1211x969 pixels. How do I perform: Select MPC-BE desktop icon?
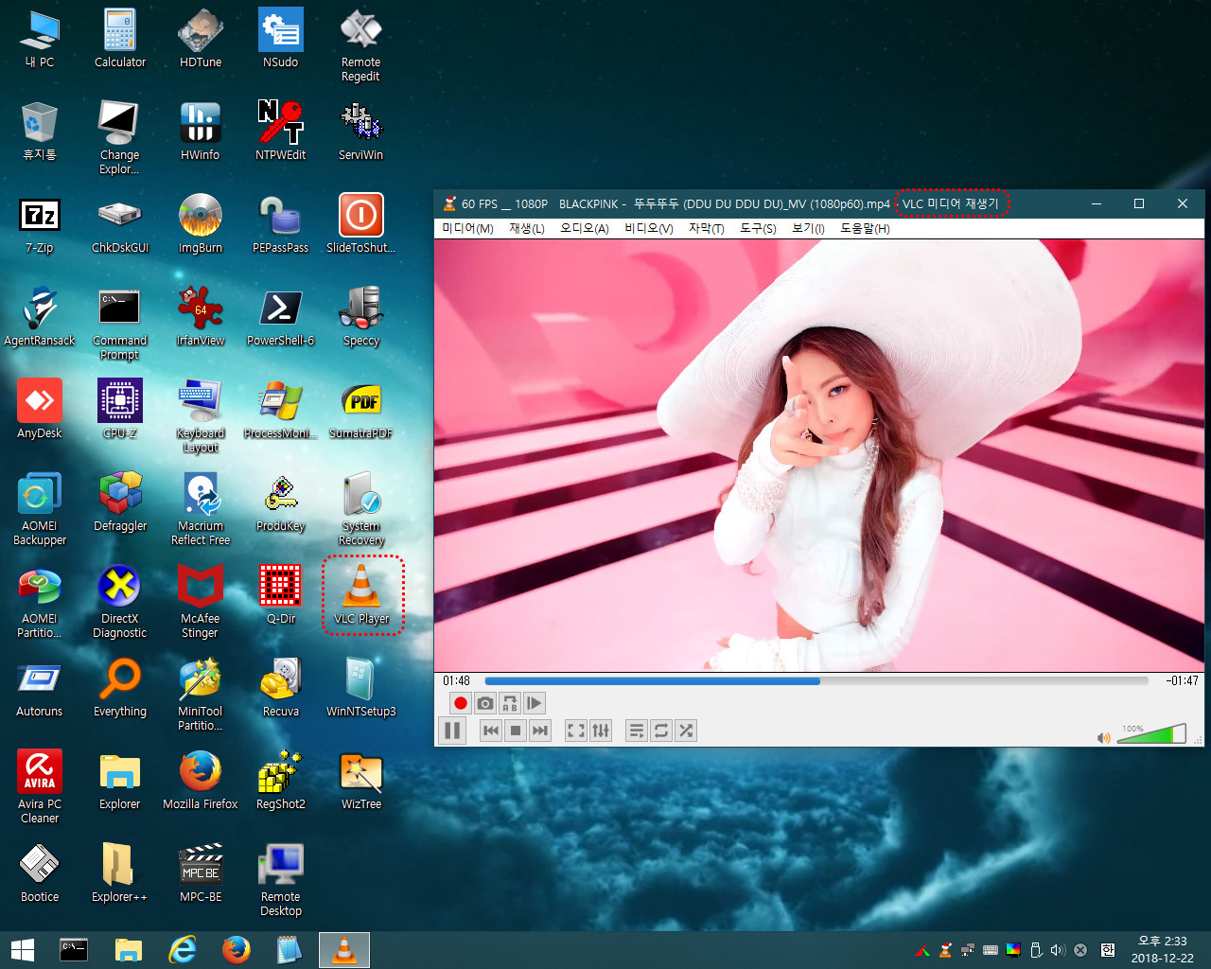tap(201, 872)
